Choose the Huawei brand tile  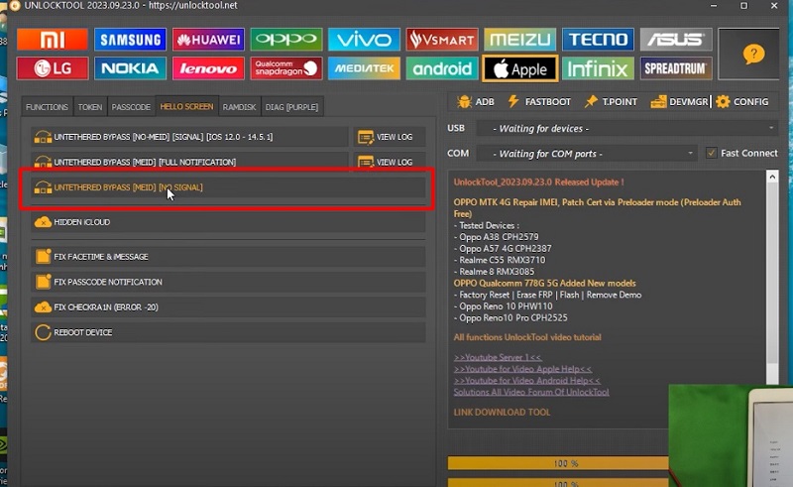click(x=208, y=40)
